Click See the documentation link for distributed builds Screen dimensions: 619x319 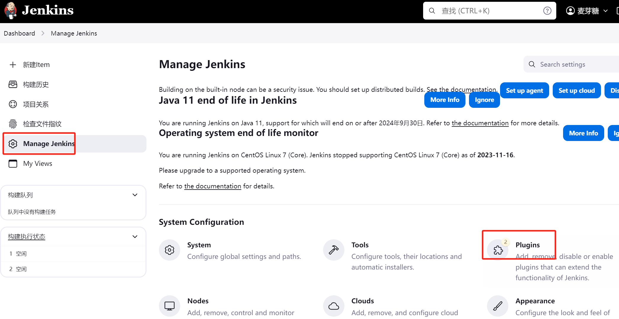click(462, 89)
